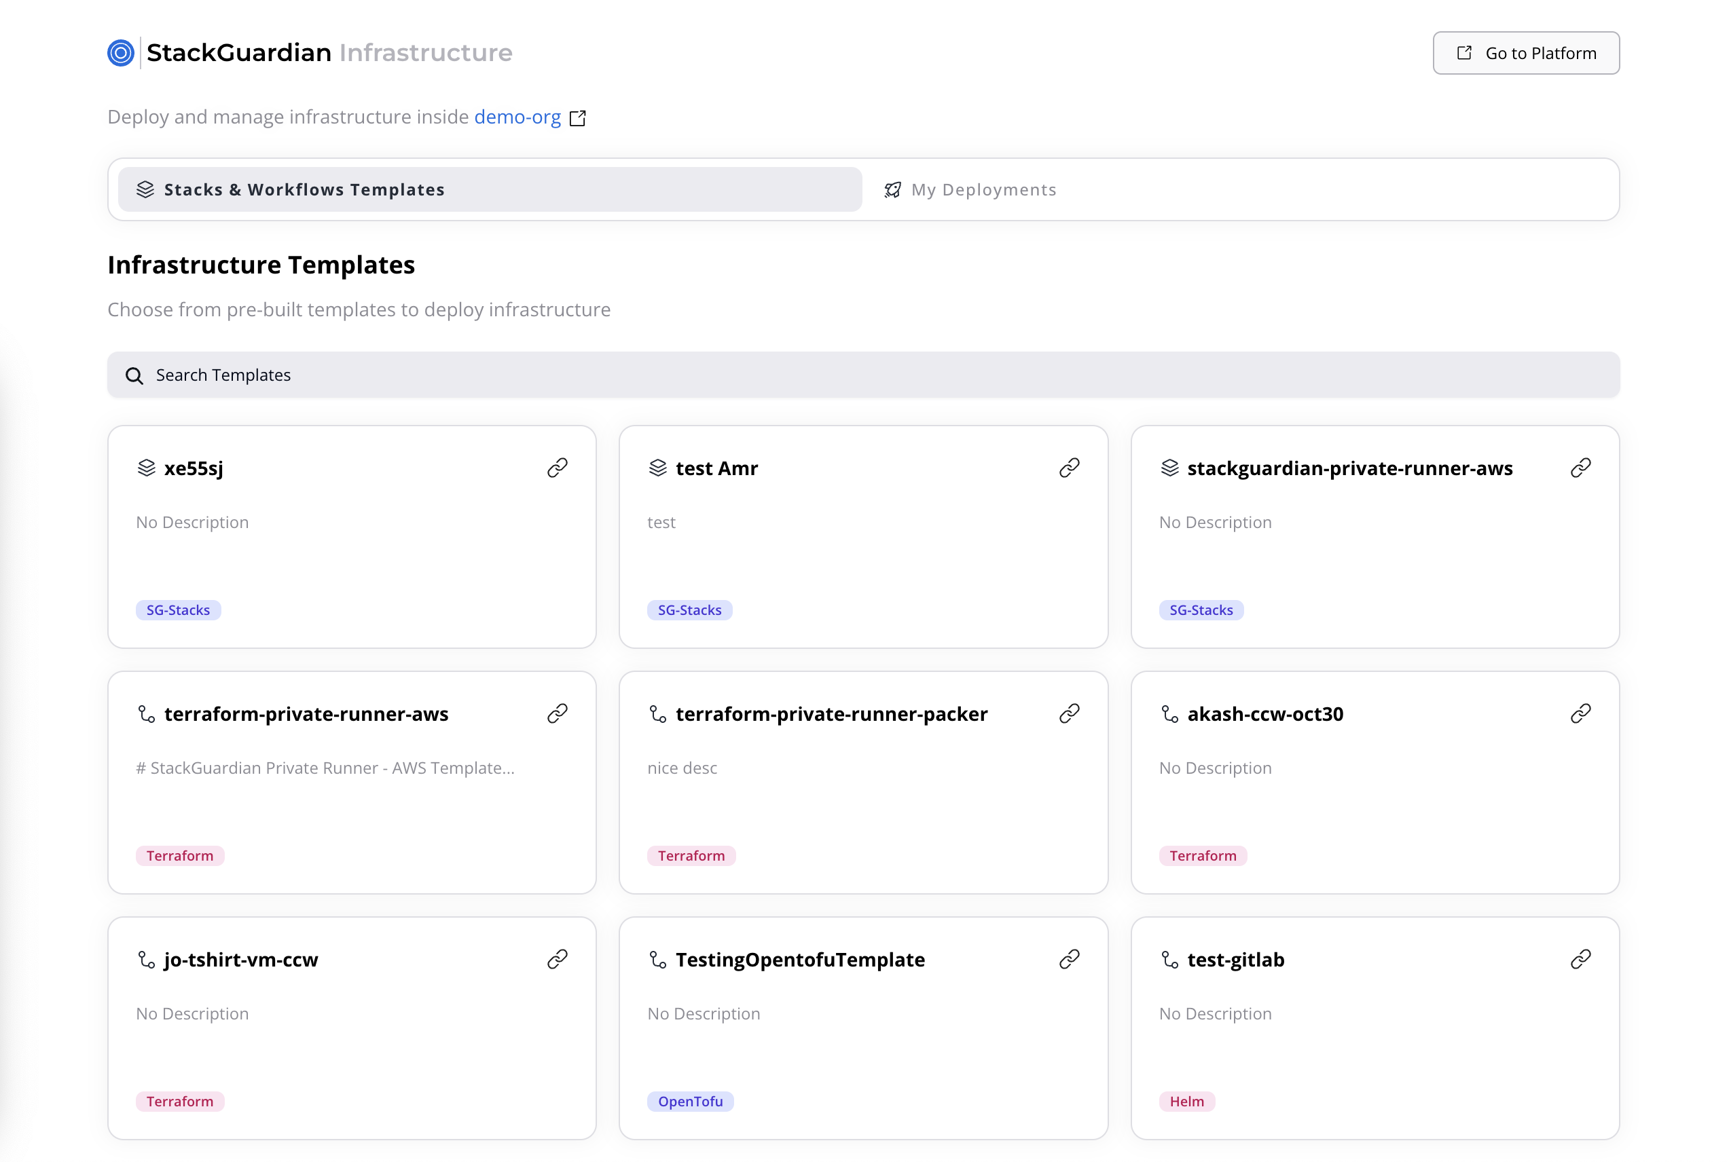Copy link for the test-gitlab template

point(1580,959)
